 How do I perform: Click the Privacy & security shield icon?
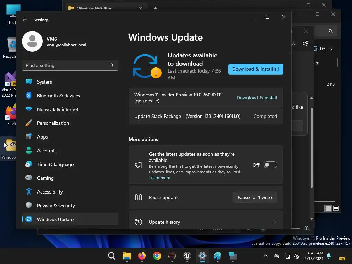click(x=29, y=206)
